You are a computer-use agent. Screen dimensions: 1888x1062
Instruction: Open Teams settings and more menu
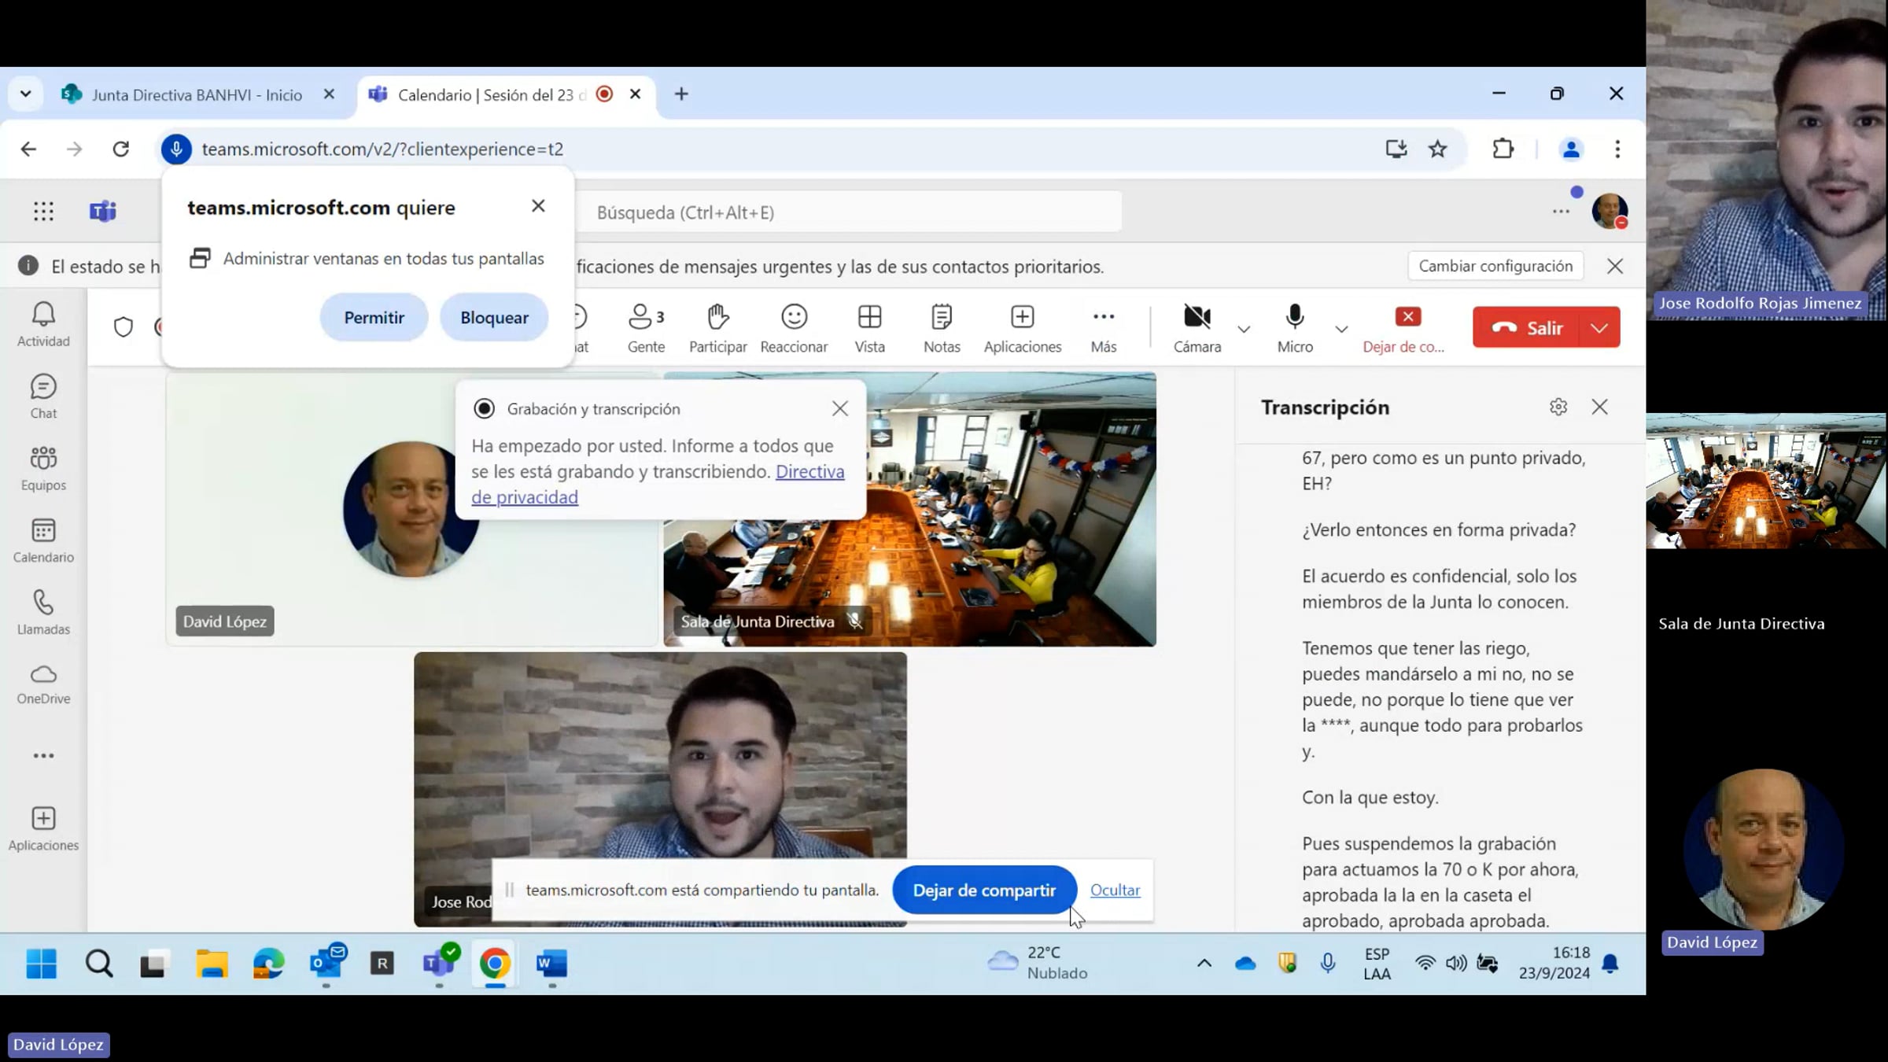point(1561,212)
